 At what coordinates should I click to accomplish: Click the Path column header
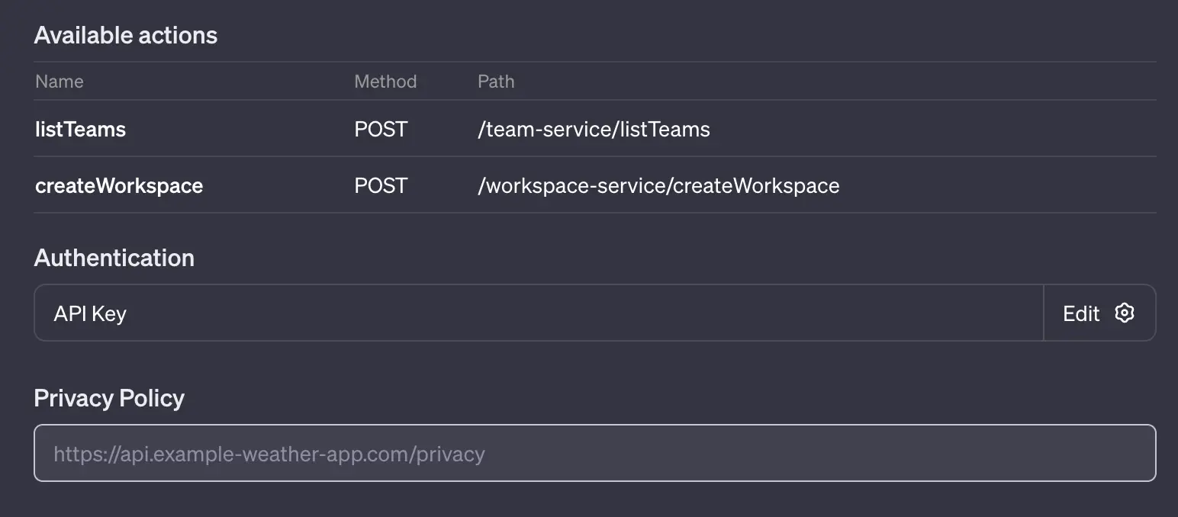(x=496, y=81)
